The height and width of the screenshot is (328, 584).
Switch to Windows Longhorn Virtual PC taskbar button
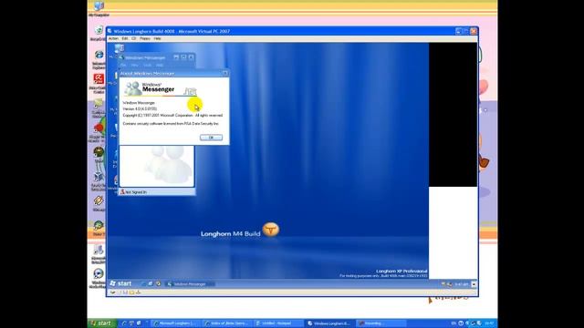[x=330, y=323]
